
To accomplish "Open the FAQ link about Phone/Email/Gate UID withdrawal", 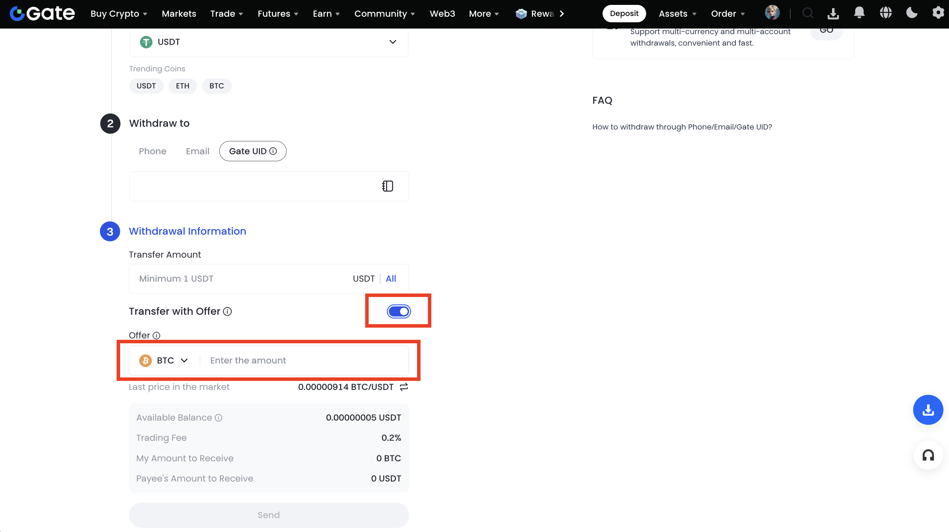I will pos(682,127).
